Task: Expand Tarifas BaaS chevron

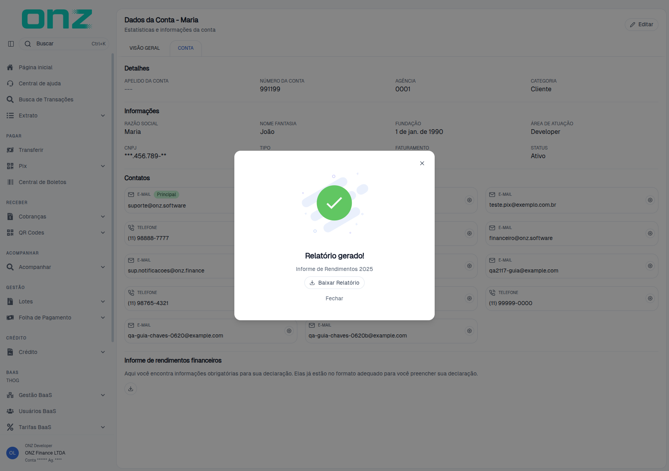Action: click(x=103, y=427)
